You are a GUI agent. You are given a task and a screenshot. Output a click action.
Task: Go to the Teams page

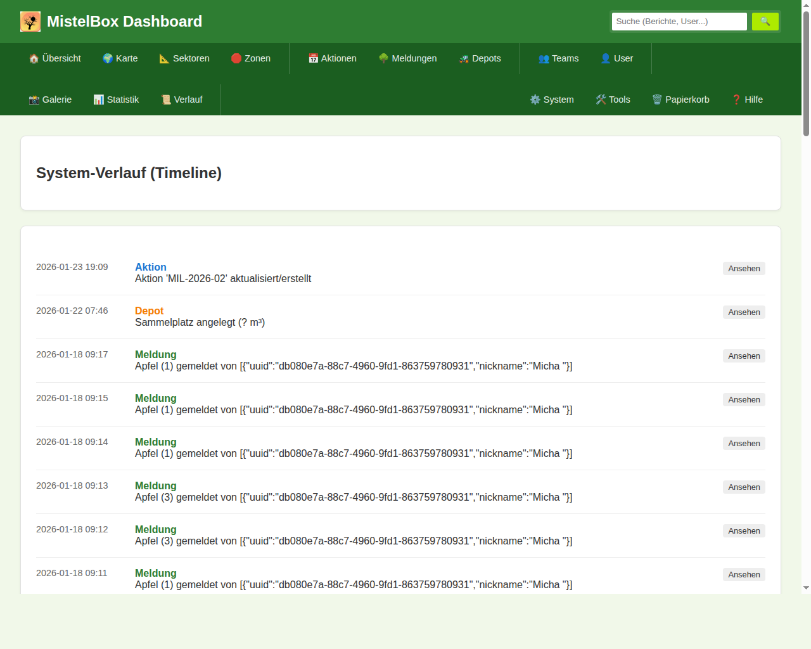coord(558,58)
